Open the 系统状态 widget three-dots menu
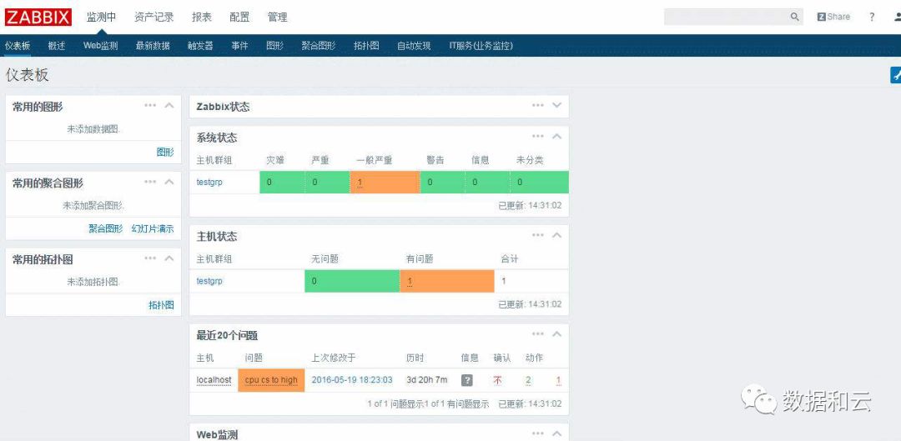This screenshot has height=441, width=901. [538, 136]
